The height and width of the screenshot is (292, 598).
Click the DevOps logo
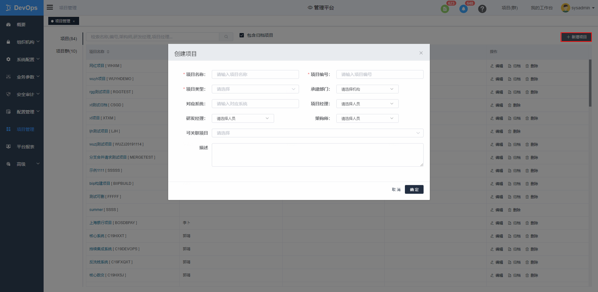[x=22, y=8]
